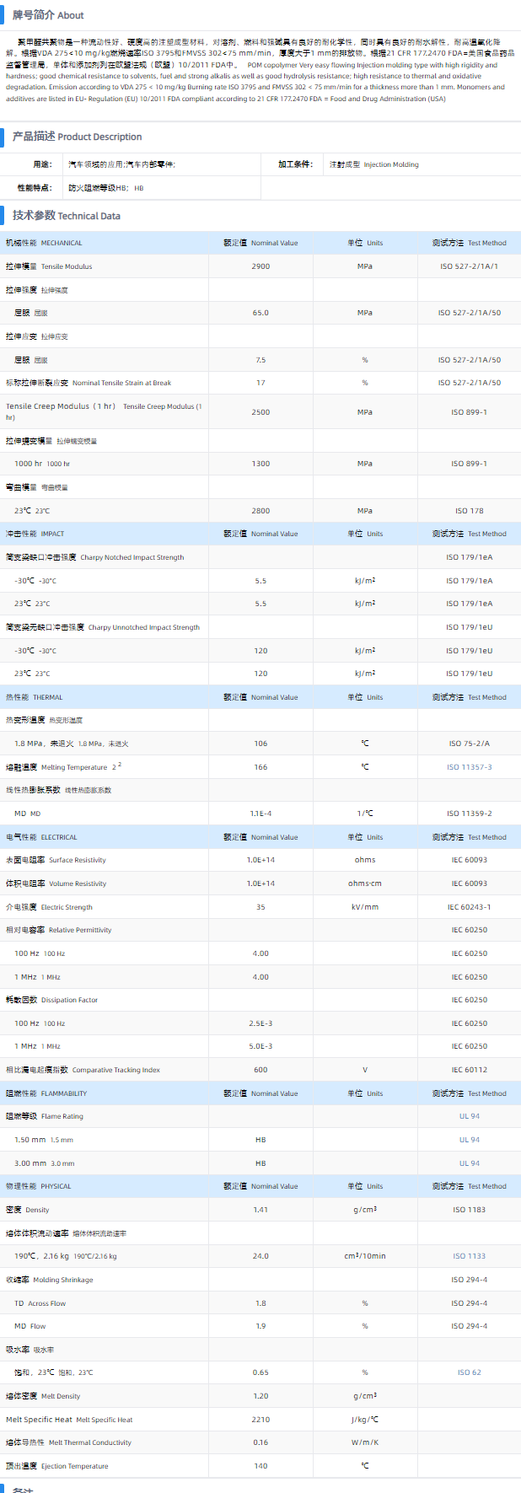This screenshot has width=521, height=1493.
Task: Click the thermal expansion value 1.1E-4
Action: [x=260, y=814]
